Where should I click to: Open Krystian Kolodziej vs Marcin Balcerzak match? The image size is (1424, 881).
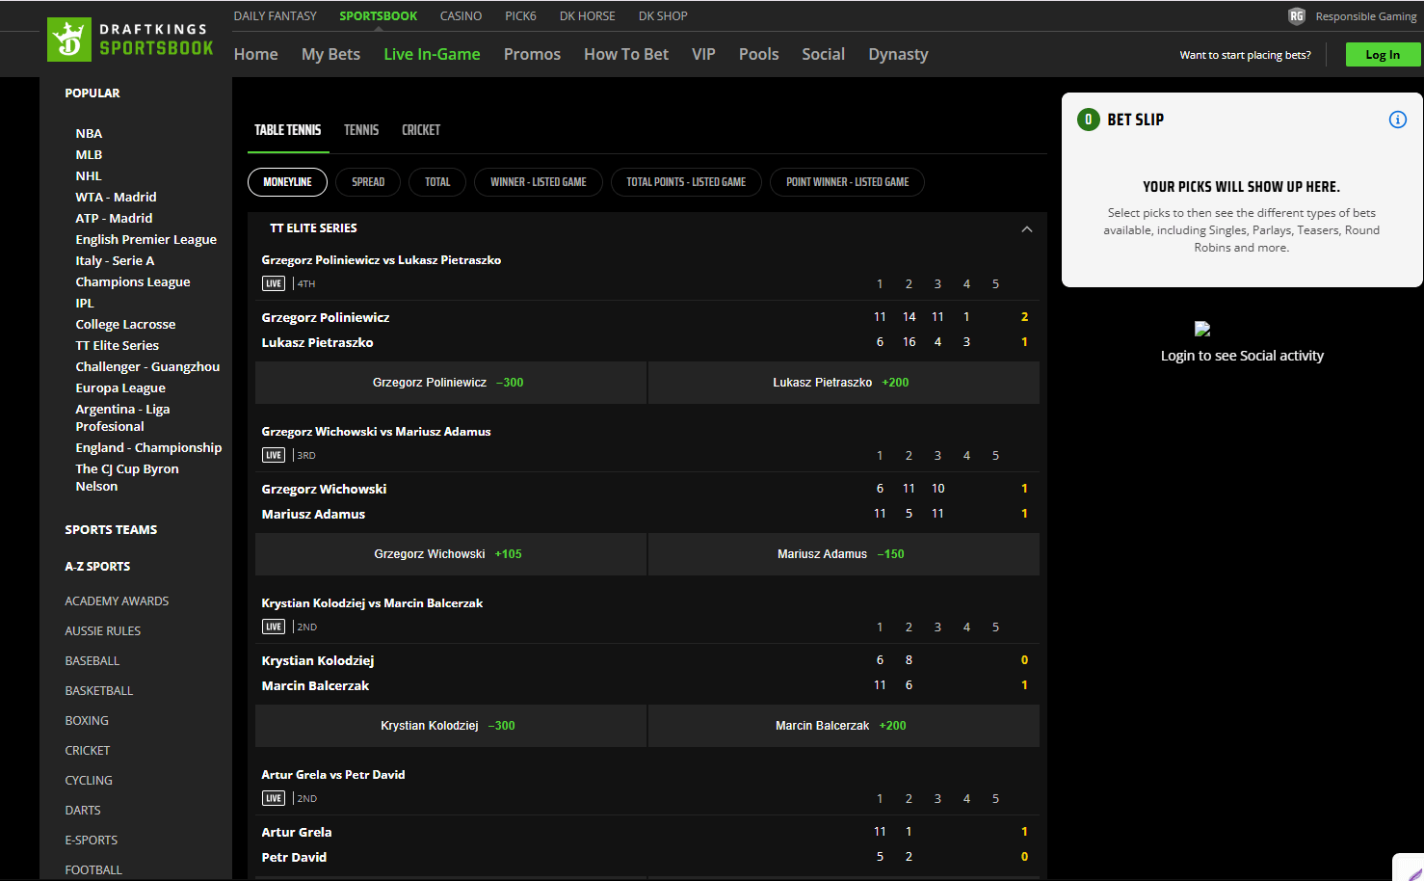(373, 603)
